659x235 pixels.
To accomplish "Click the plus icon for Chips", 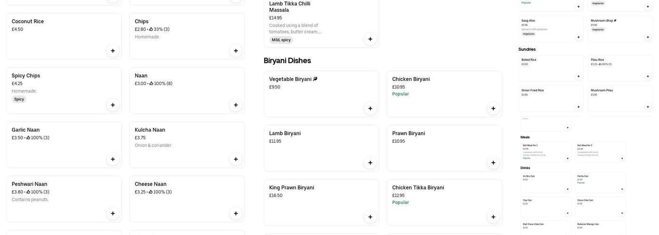I will click(x=236, y=51).
